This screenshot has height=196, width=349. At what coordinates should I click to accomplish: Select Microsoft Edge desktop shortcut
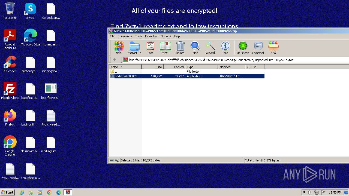(30, 38)
